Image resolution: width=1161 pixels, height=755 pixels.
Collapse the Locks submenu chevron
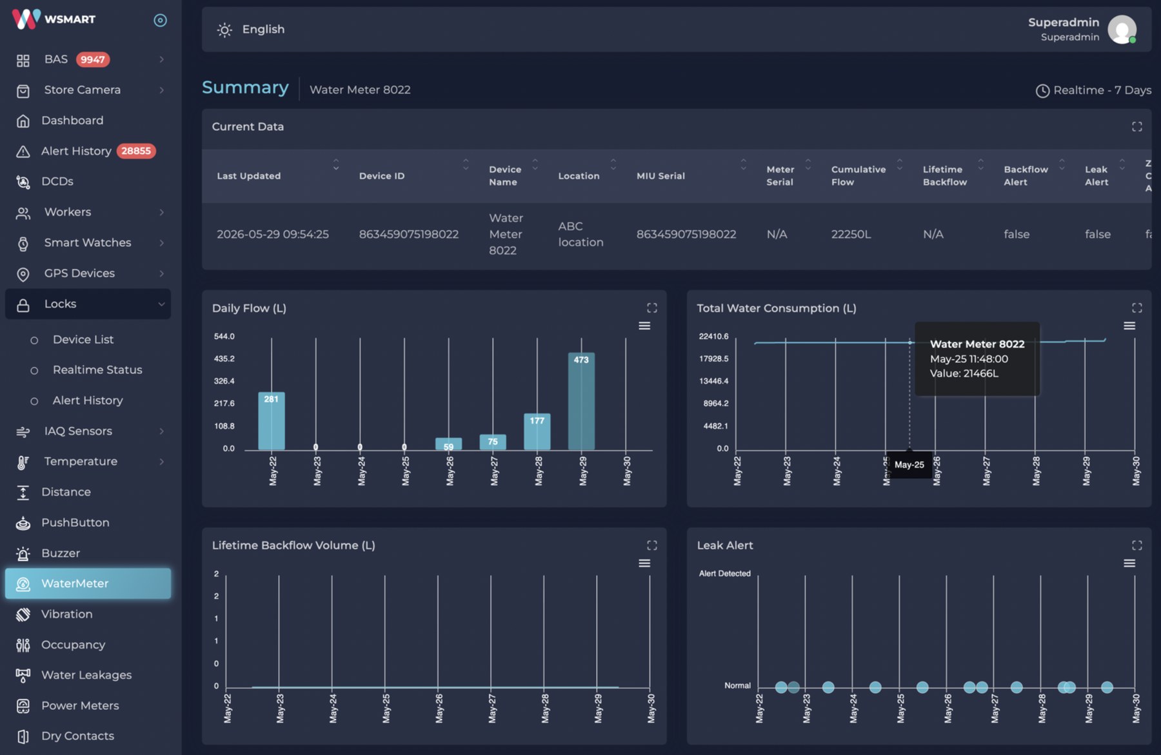161,304
